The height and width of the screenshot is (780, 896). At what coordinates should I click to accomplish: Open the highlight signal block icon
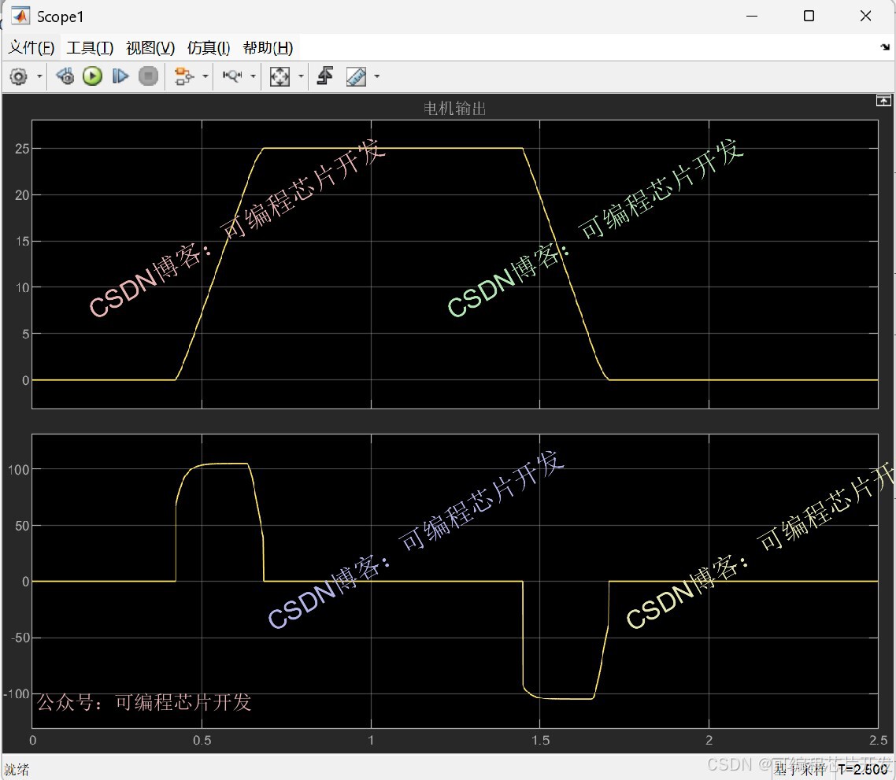tap(183, 76)
